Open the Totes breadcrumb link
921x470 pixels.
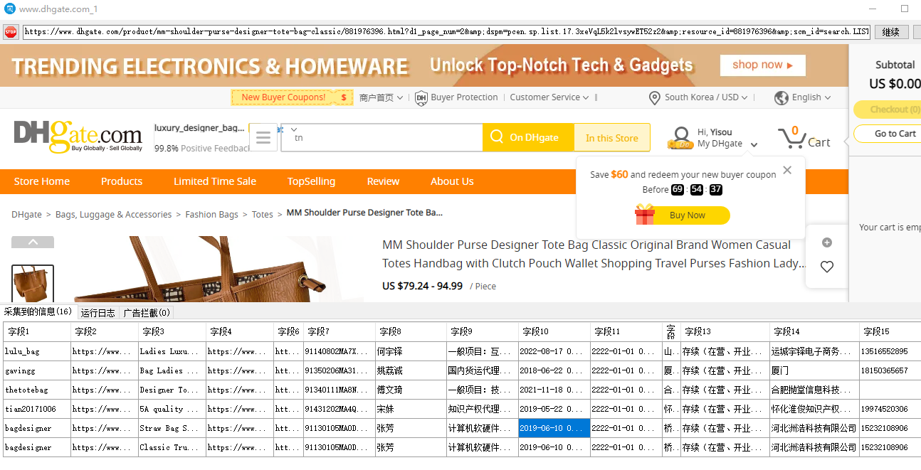(x=263, y=215)
